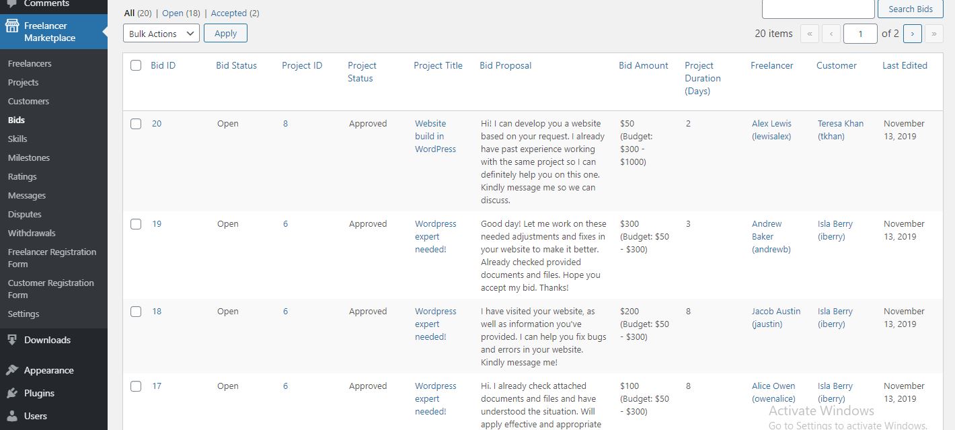This screenshot has height=430, width=955.
Task: Open Freelancers submenu item
Action: [30, 63]
